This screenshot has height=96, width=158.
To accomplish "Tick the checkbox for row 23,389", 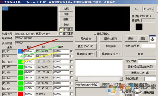I will pos(71,72).
